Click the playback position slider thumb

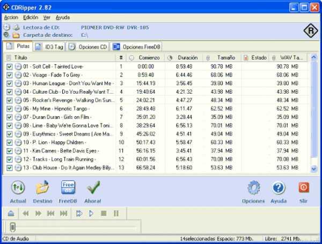[12, 227]
